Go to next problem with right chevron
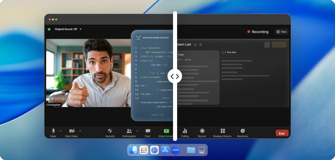 [200, 45]
